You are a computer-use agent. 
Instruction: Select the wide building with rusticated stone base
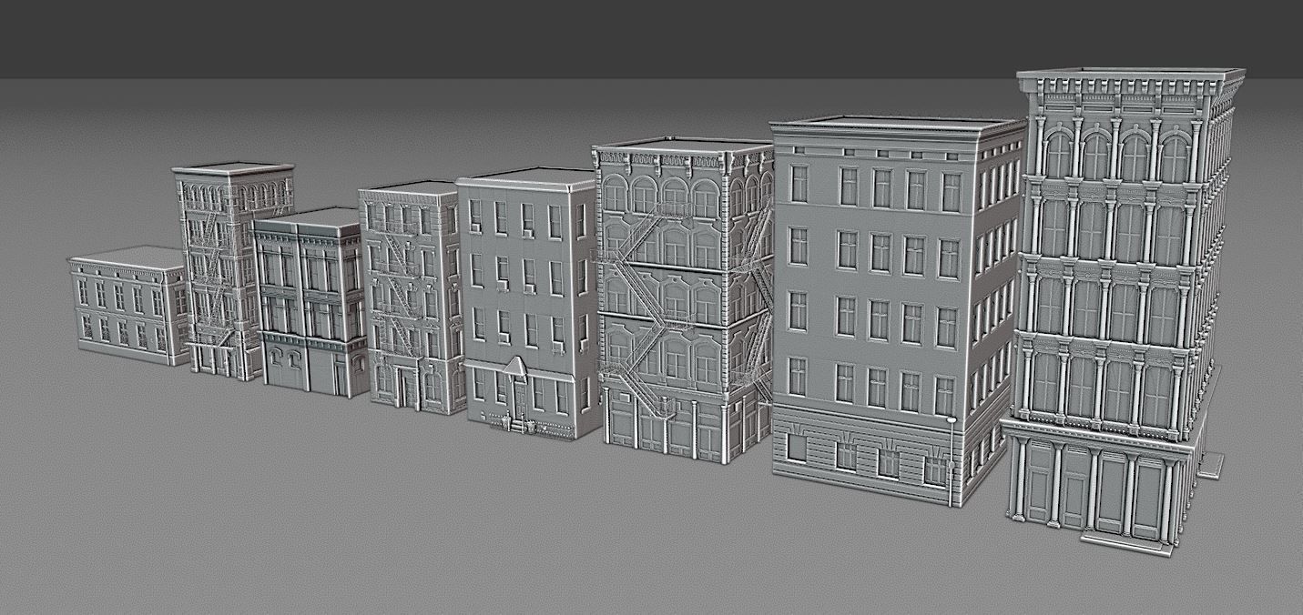tap(897, 309)
